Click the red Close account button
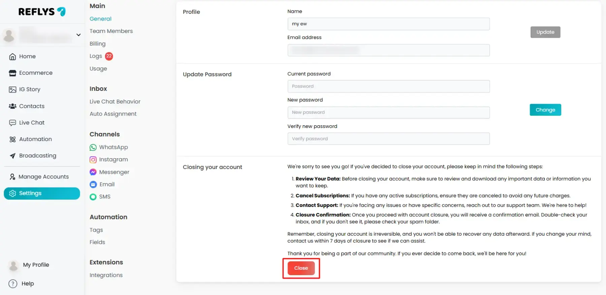 point(301,268)
